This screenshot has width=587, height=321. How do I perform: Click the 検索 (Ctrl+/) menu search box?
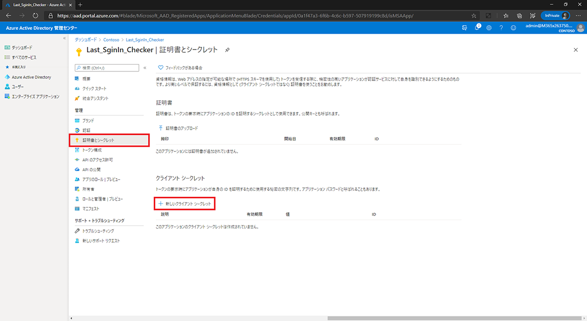(x=107, y=68)
